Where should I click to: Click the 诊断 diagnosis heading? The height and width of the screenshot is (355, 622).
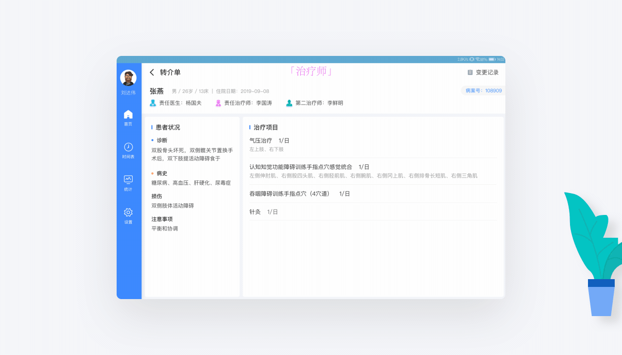pos(162,141)
